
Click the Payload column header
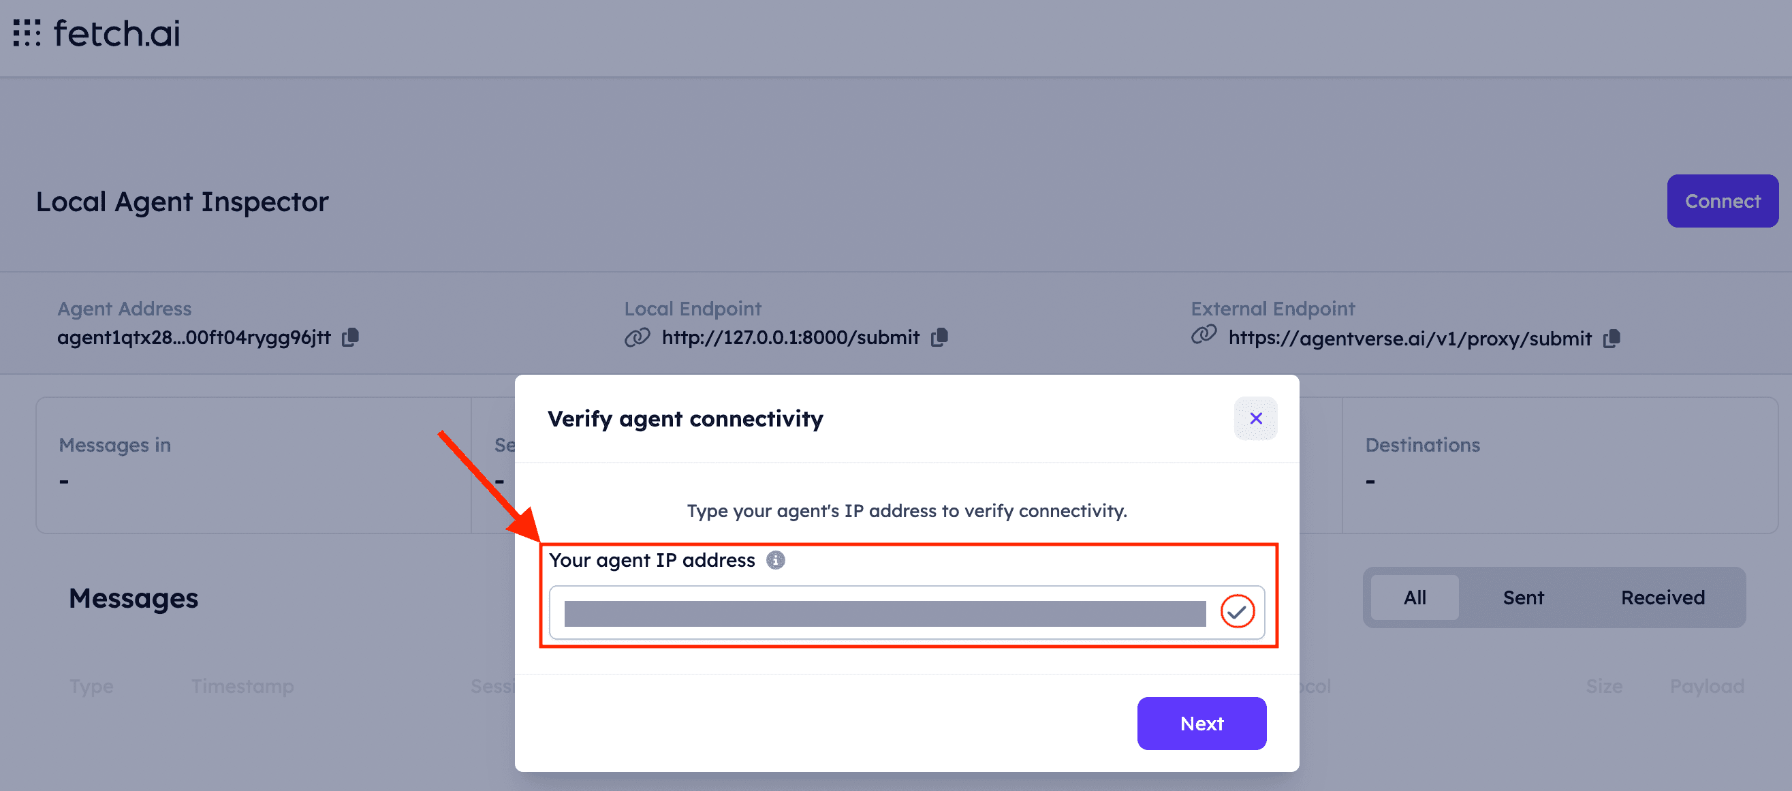click(1706, 686)
